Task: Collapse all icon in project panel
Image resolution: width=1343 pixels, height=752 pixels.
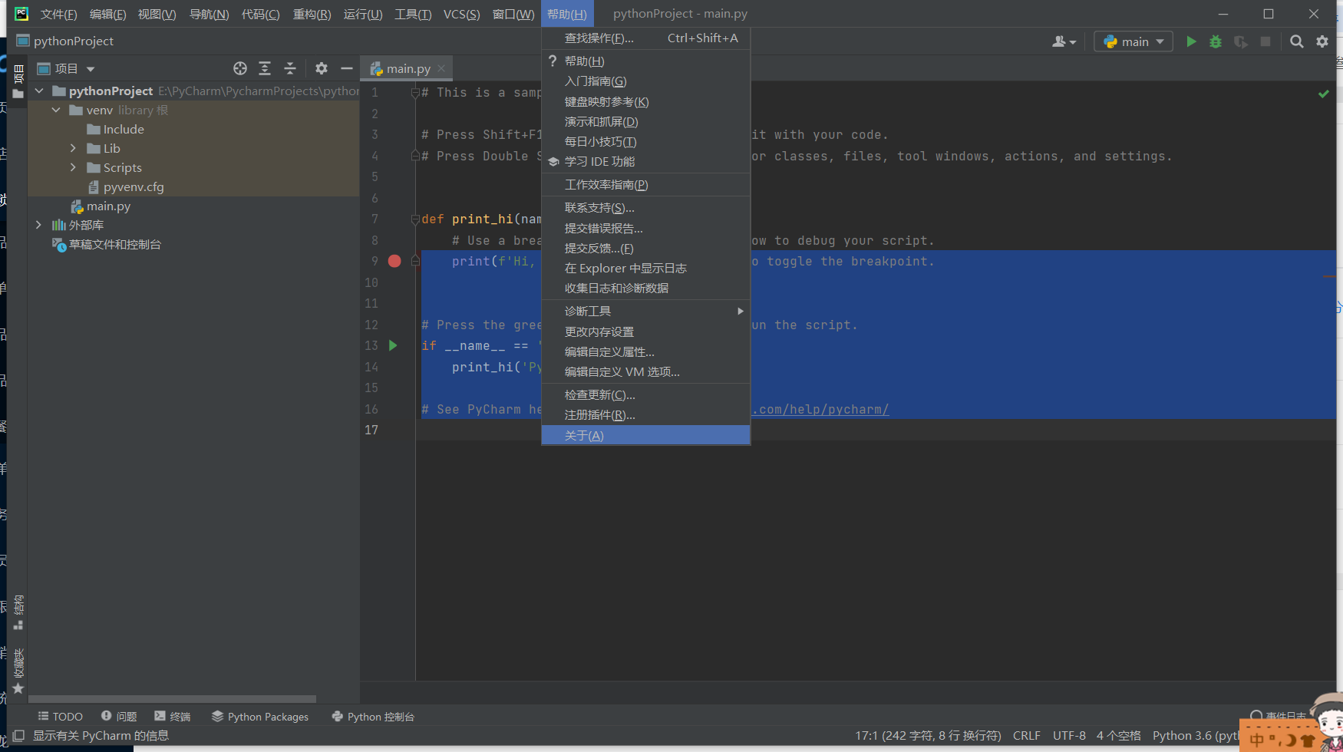Action: tap(290, 68)
